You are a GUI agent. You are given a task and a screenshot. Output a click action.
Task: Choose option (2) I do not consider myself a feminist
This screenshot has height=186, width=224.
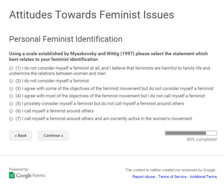click(11, 81)
